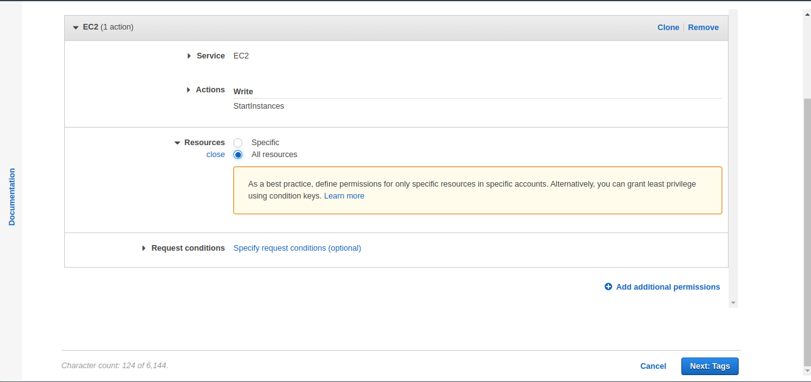
Task: Remove the EC2 permission block
Action: pyautogui.click(x=703, y=28)
